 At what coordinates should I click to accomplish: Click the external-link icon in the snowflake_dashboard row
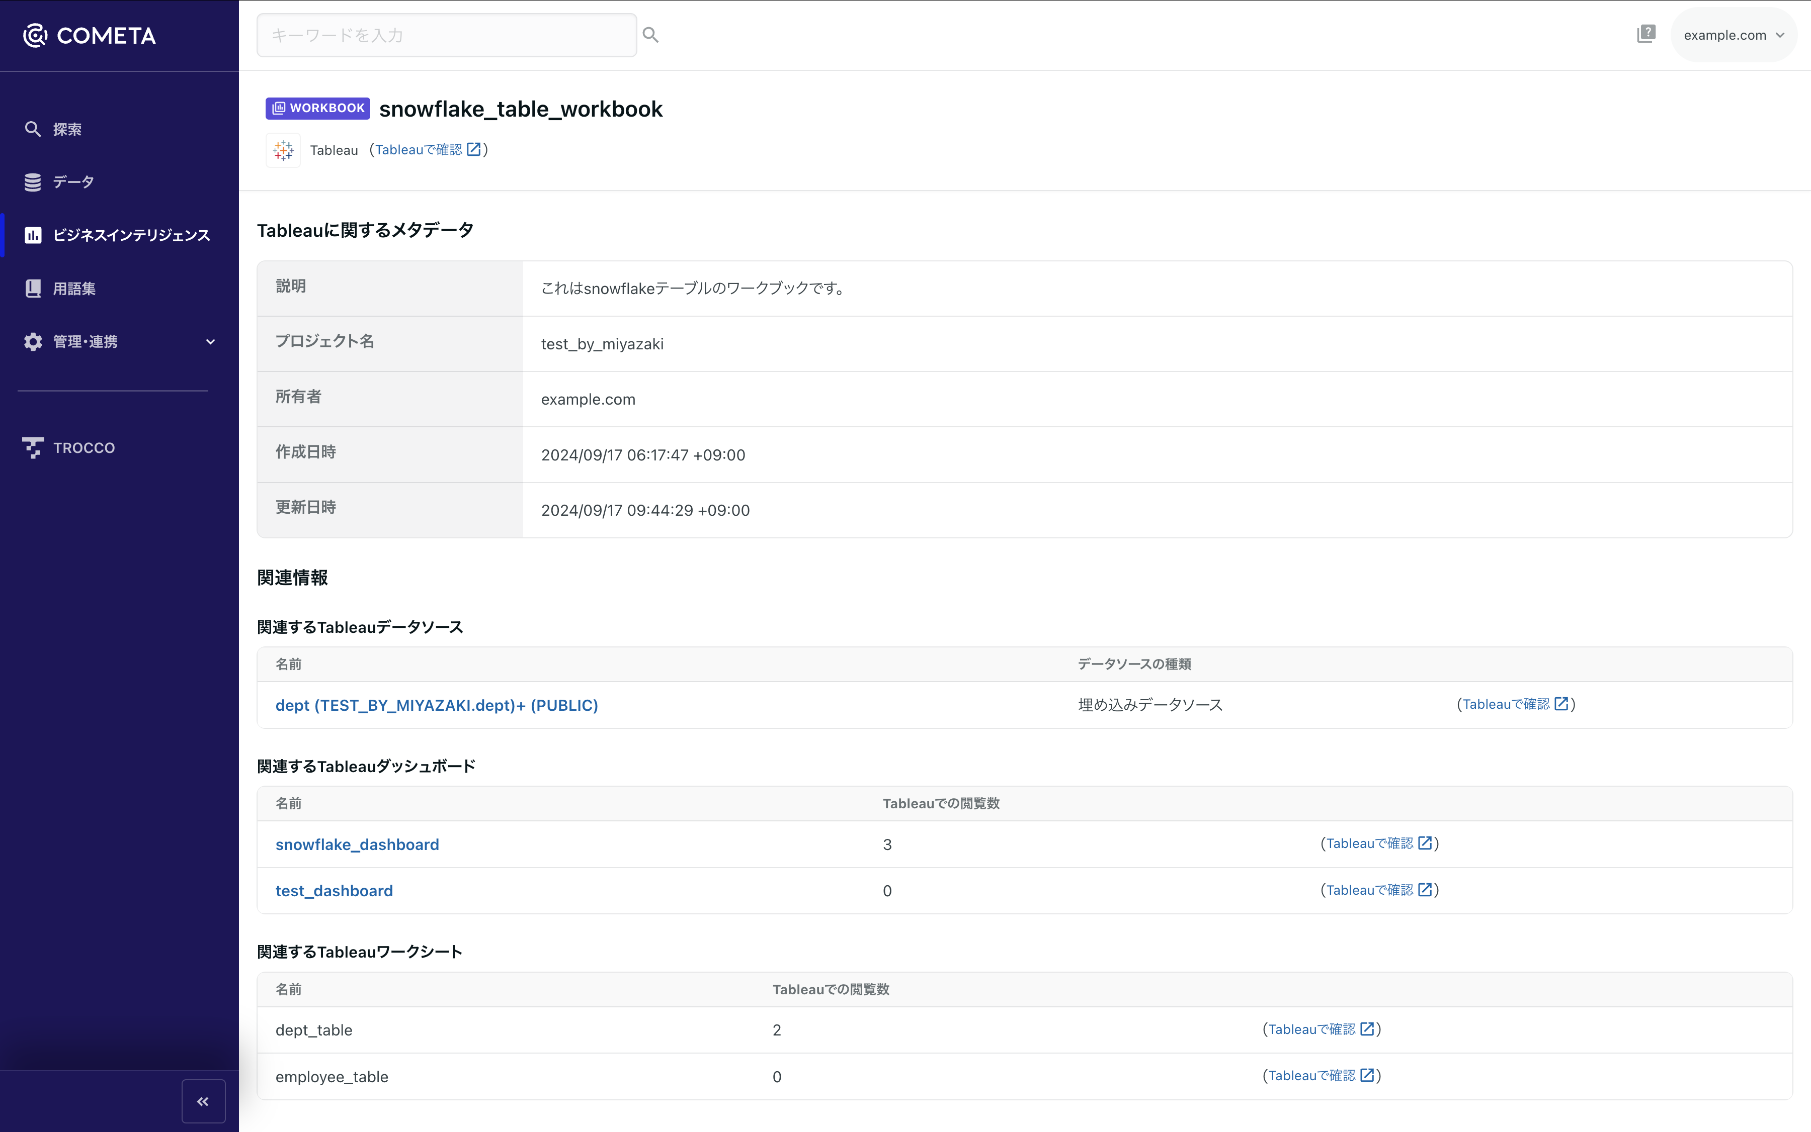tap(1425, 843)
